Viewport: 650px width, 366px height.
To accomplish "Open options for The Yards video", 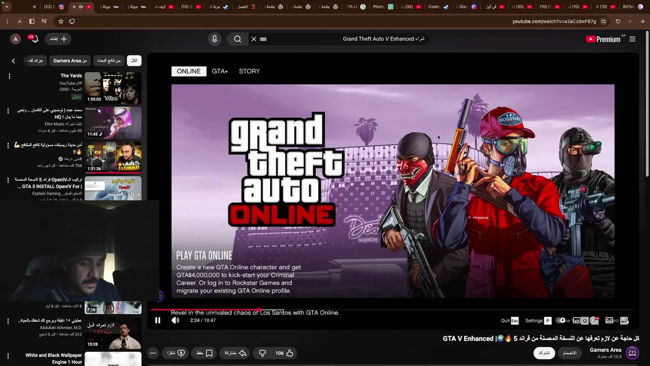I will 9,76.
